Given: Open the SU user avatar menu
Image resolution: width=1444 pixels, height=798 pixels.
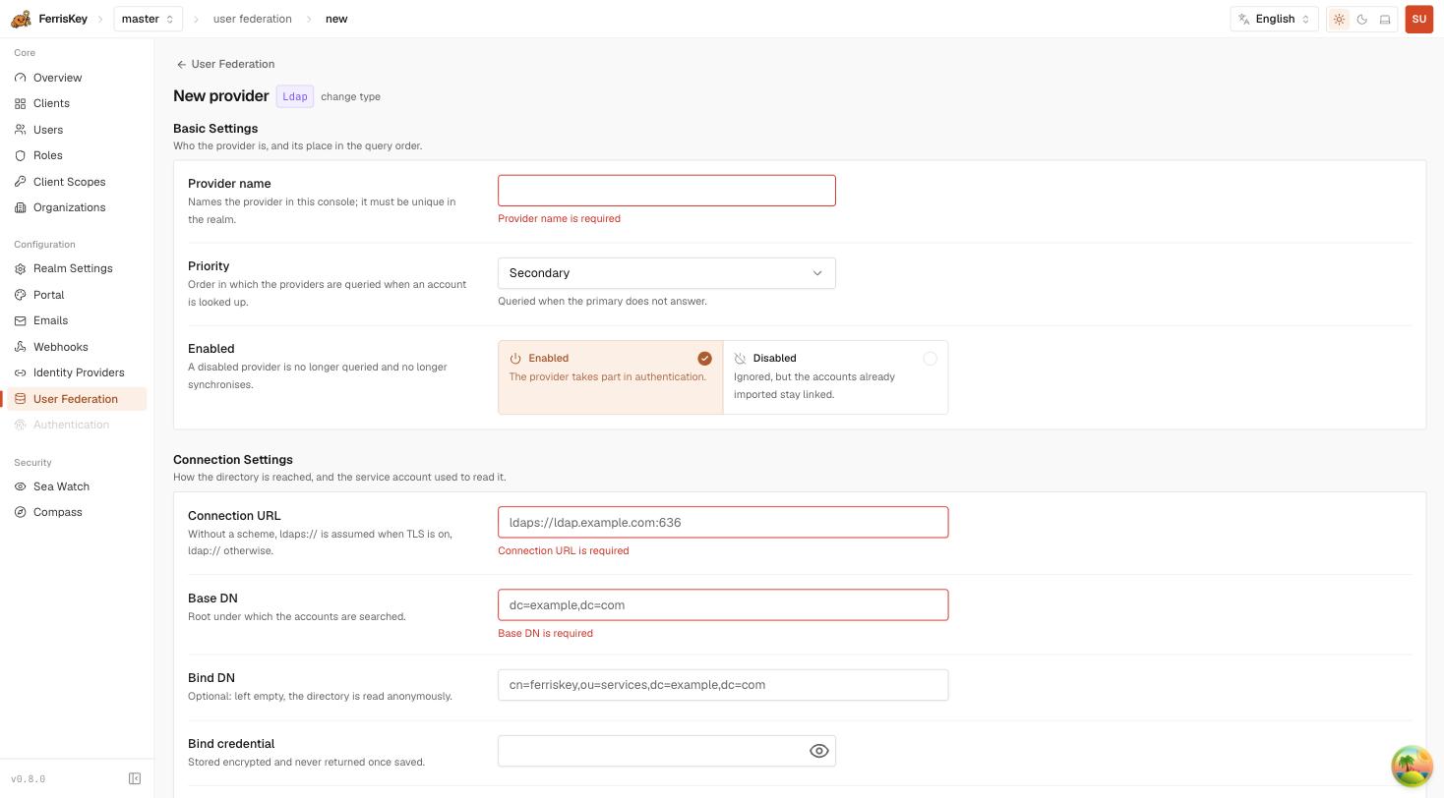Looking at the screenshot, I should point(1418,19).
